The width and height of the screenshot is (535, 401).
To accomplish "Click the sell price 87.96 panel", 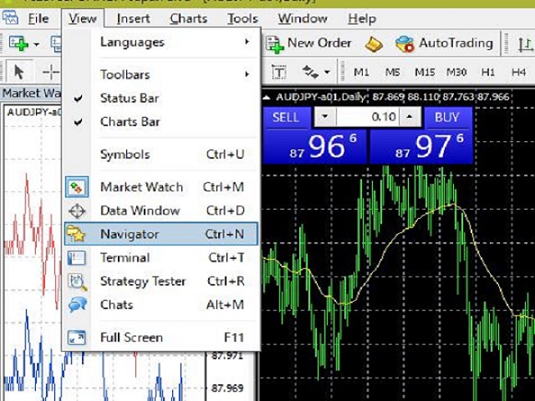I will coord(315,147).
